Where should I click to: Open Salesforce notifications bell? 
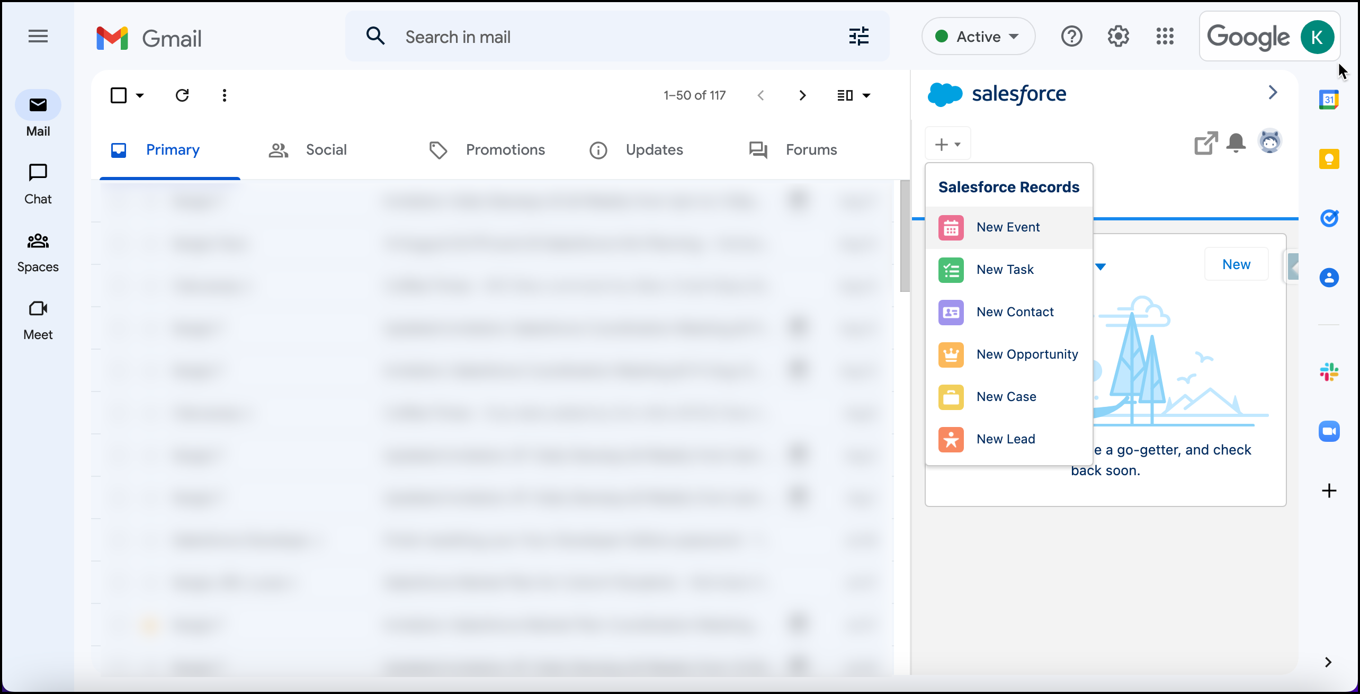click(1236, 143)
